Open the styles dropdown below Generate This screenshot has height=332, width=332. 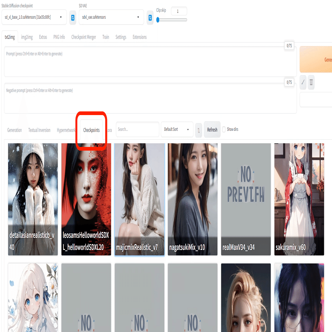316,100
